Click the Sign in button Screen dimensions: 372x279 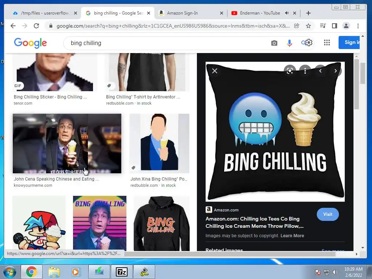click(349, 43)
